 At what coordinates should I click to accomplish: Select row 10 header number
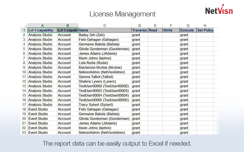click(x=23, y=72)
